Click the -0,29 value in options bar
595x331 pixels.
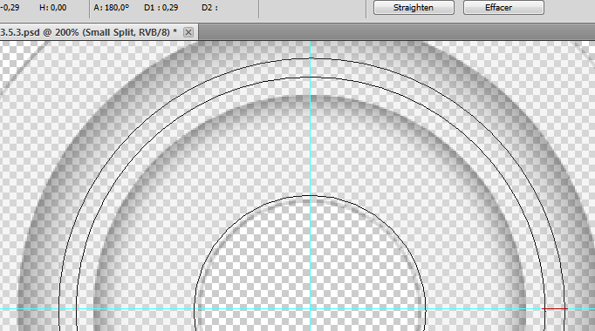pyautogui.click(x=10, y=8)
